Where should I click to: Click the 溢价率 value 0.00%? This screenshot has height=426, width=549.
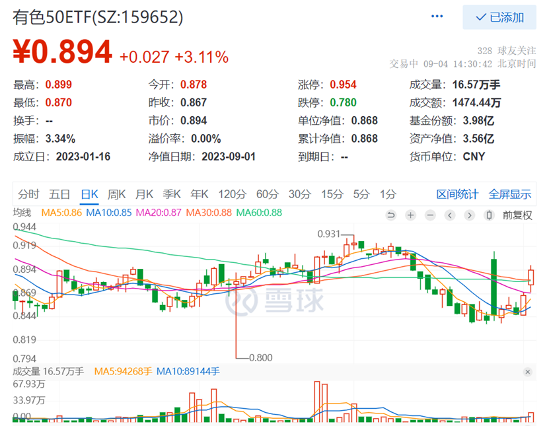(206, 139)
